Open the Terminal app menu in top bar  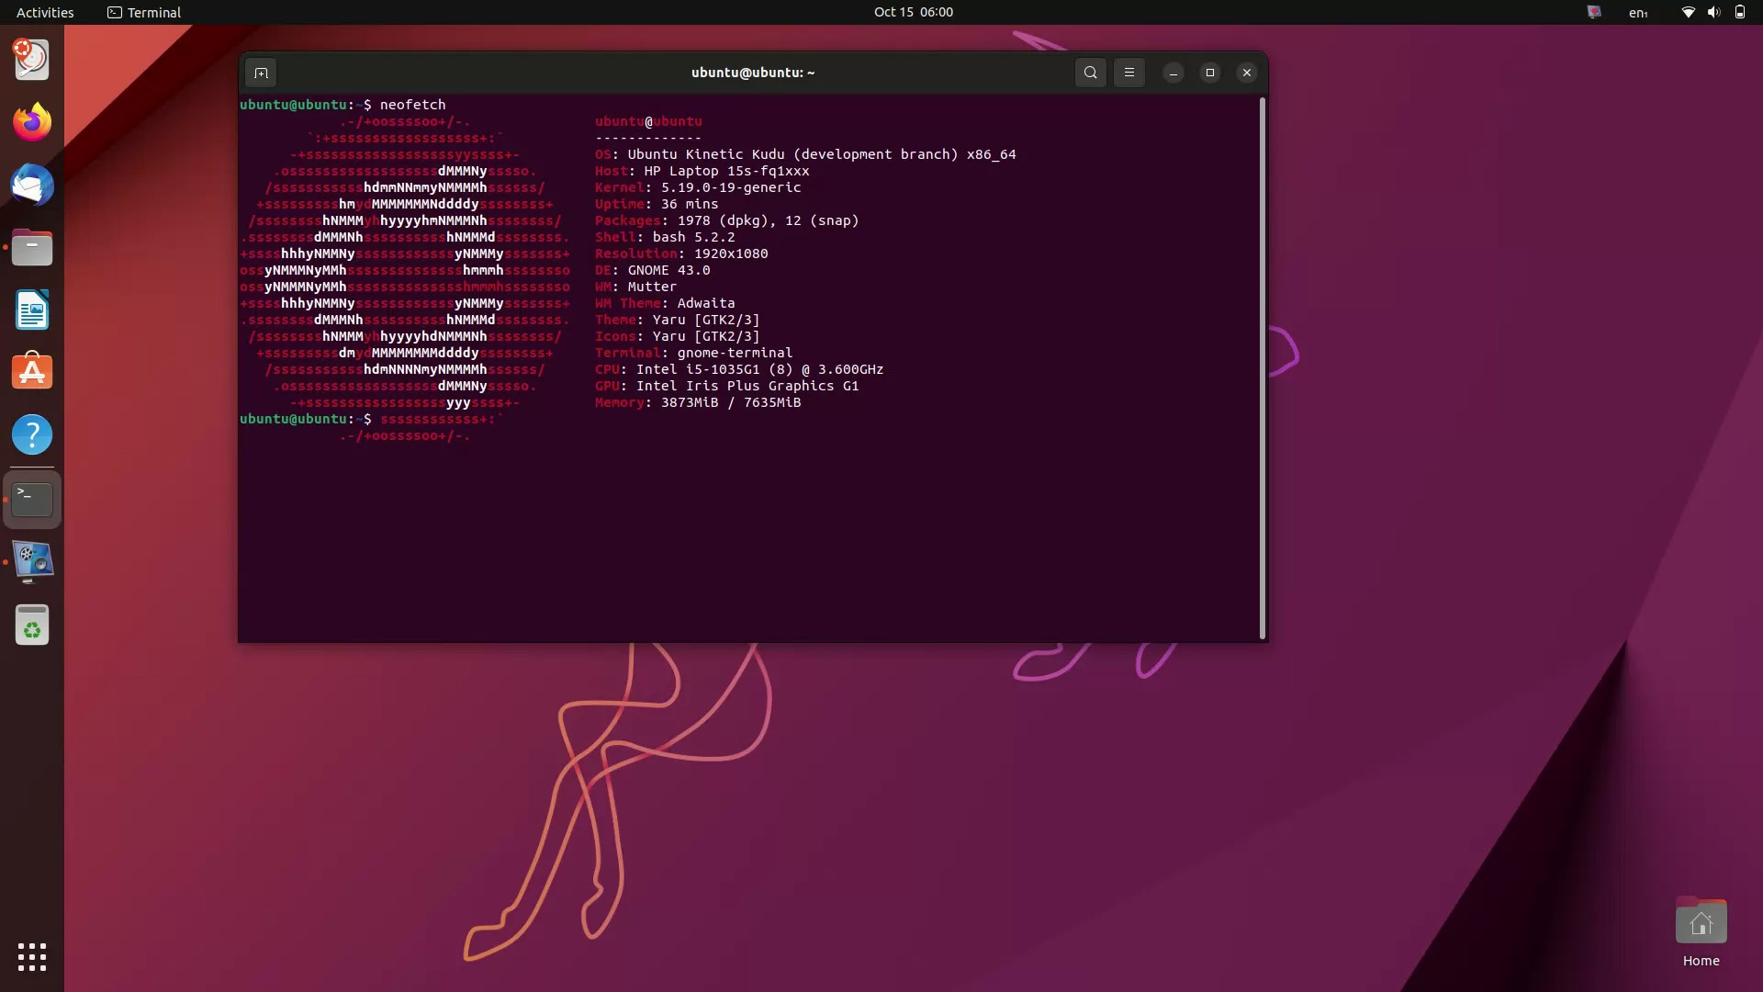click(x=144, y=12)
